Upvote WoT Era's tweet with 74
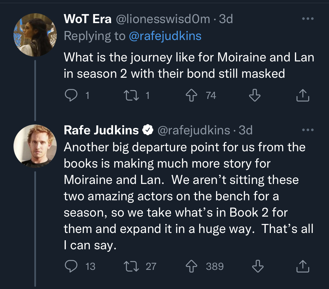Screen dimensions: 329x289 (x=191, y=95)
